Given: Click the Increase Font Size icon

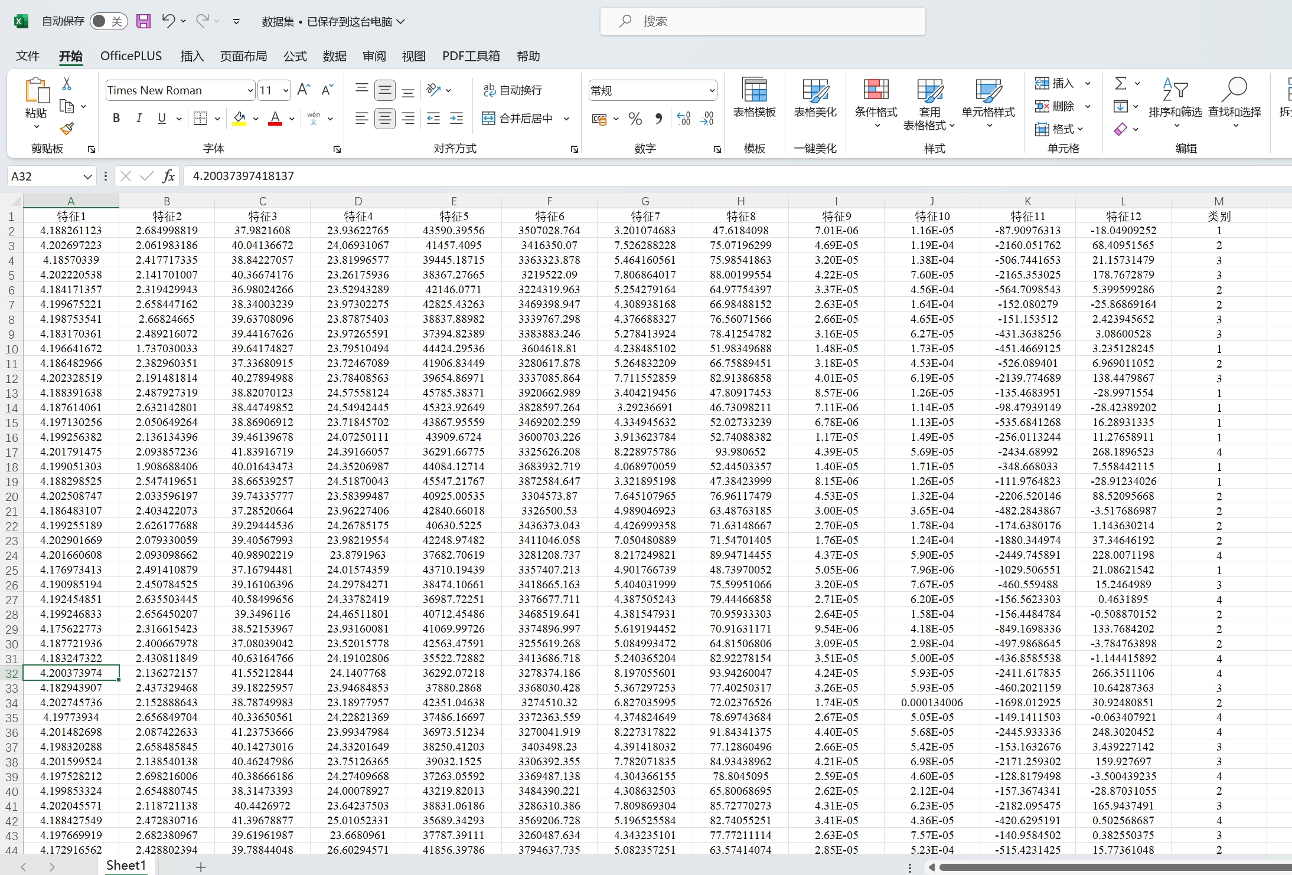Looking at the screenshot, I should coord(304,90).
